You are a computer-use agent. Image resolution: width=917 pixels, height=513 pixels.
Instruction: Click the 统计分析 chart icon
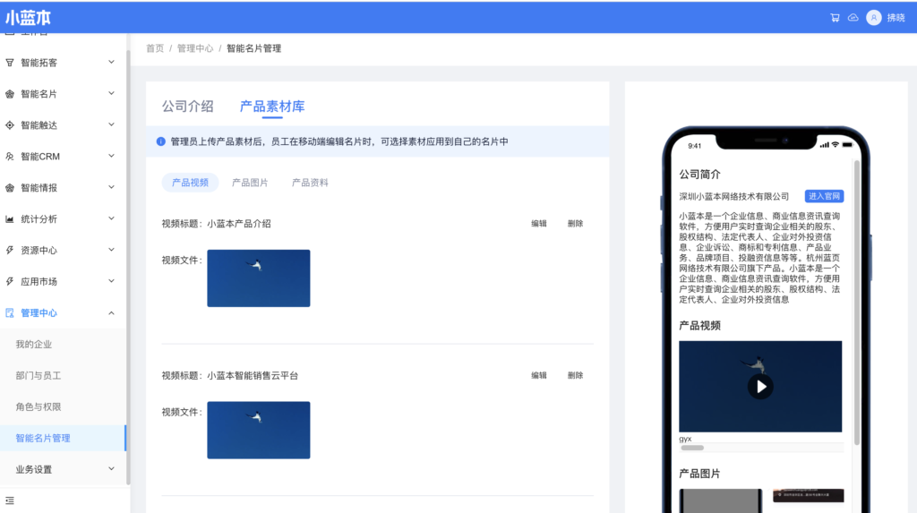(x=10, y=219)
